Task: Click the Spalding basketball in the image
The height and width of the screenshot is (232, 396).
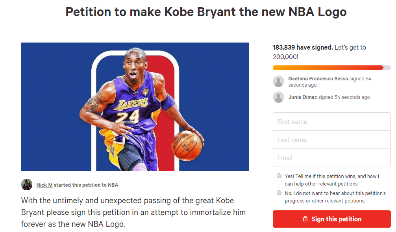Action: pos(187,146)
